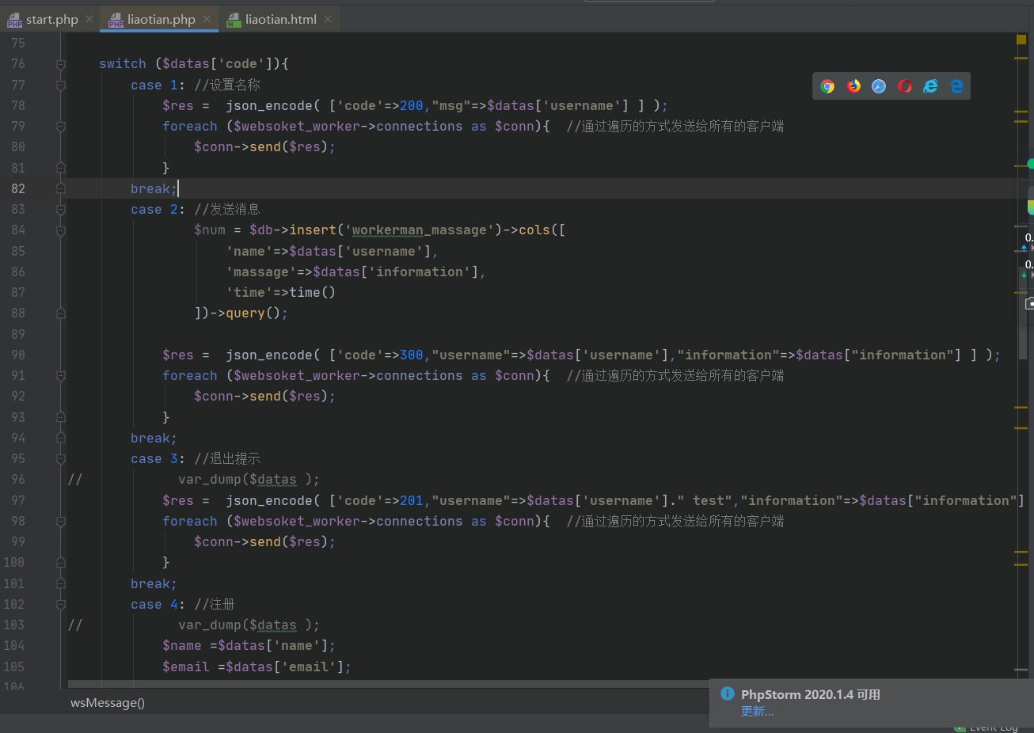Open the file in Safari browser

(x=879, y=86)
